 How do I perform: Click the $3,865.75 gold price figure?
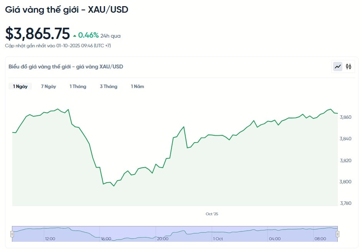pyautogui.click(x=38, y=34)
